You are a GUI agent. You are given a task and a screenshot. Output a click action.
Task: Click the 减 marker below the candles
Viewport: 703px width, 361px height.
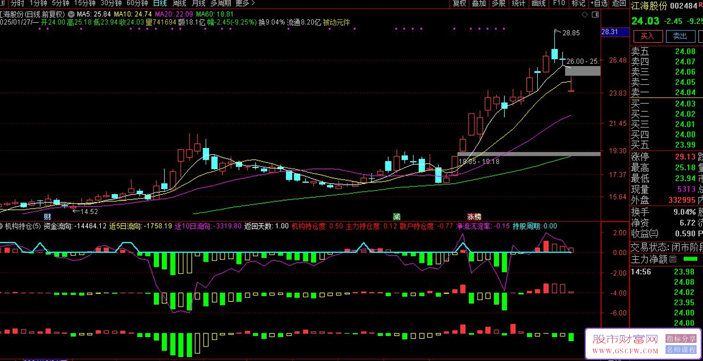(x=397, y=216)
